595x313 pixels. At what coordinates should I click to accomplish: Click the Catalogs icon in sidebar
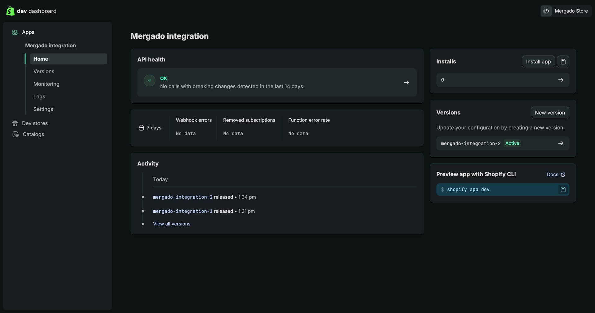(15, 135)
